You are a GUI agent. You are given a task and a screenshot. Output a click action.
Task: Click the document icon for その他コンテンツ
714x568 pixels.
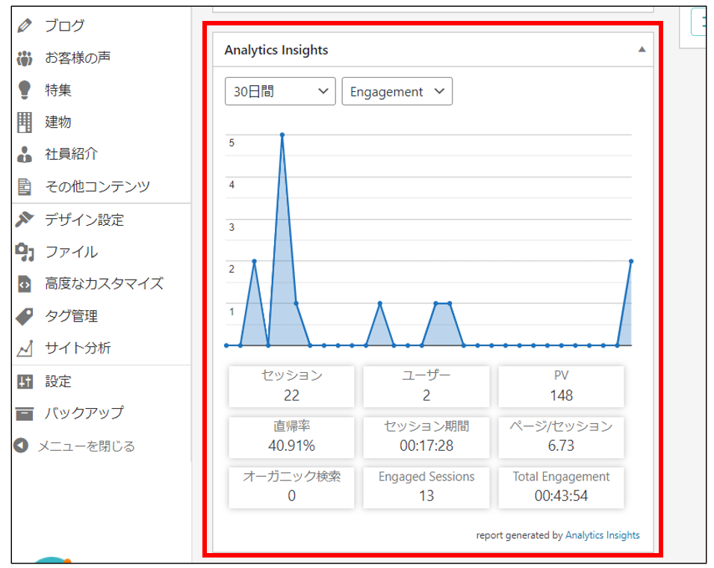coord(25,186)
